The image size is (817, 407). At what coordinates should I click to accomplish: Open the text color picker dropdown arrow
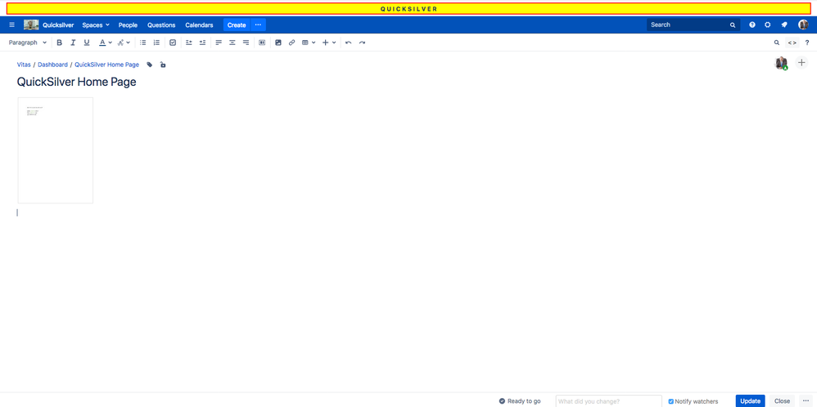point(110,42)
